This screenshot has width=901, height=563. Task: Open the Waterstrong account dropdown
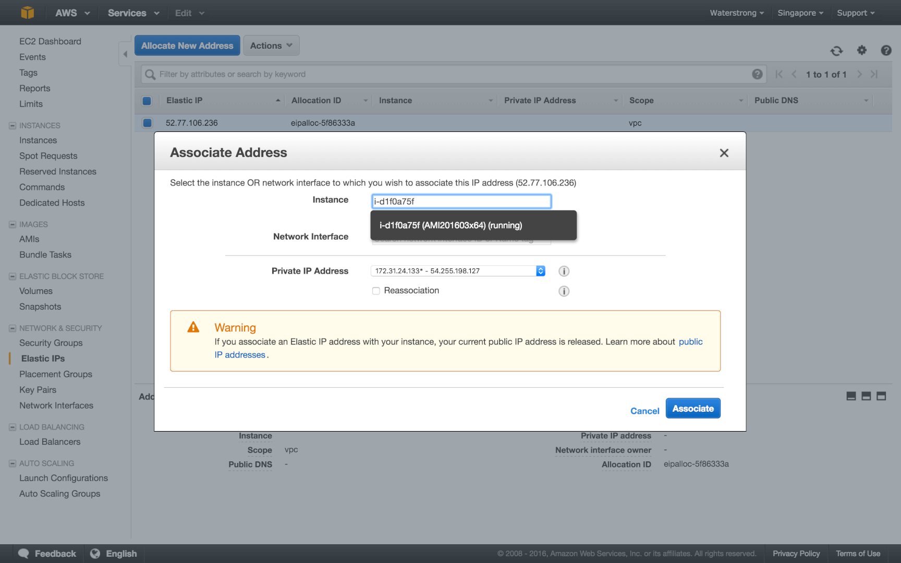[x=736, y=13]
